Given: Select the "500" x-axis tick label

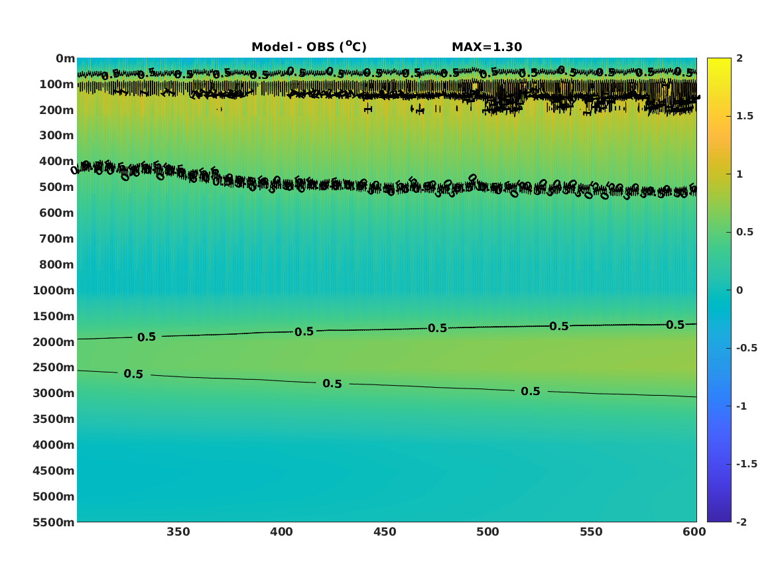Looking at the screenshot, I should pos(487,532).
